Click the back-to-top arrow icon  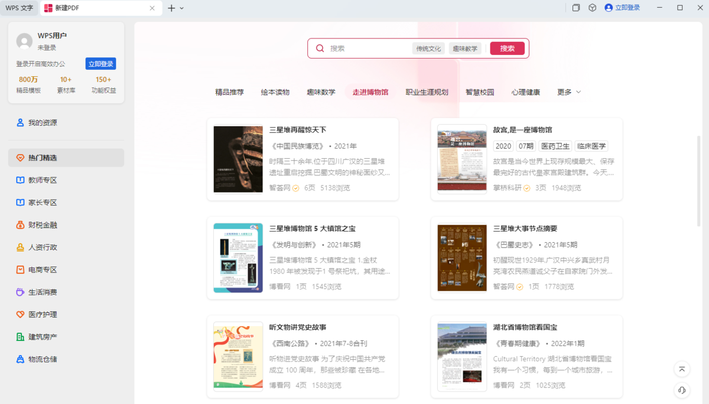coord(682,369)
